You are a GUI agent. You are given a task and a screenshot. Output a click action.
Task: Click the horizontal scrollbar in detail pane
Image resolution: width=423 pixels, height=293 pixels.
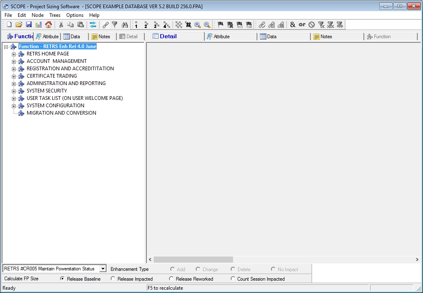pos(193,260)
